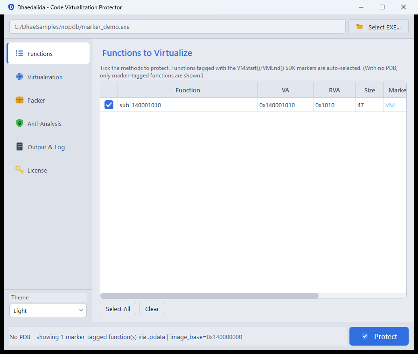Click the Virtualization chip icon
This screenshot has height=354, width=418.
(20, 77)
